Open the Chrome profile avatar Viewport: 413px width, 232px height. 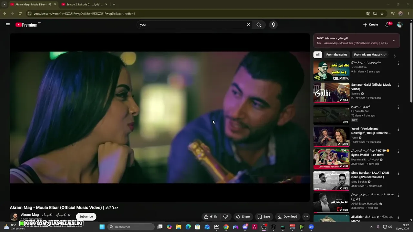400,14
